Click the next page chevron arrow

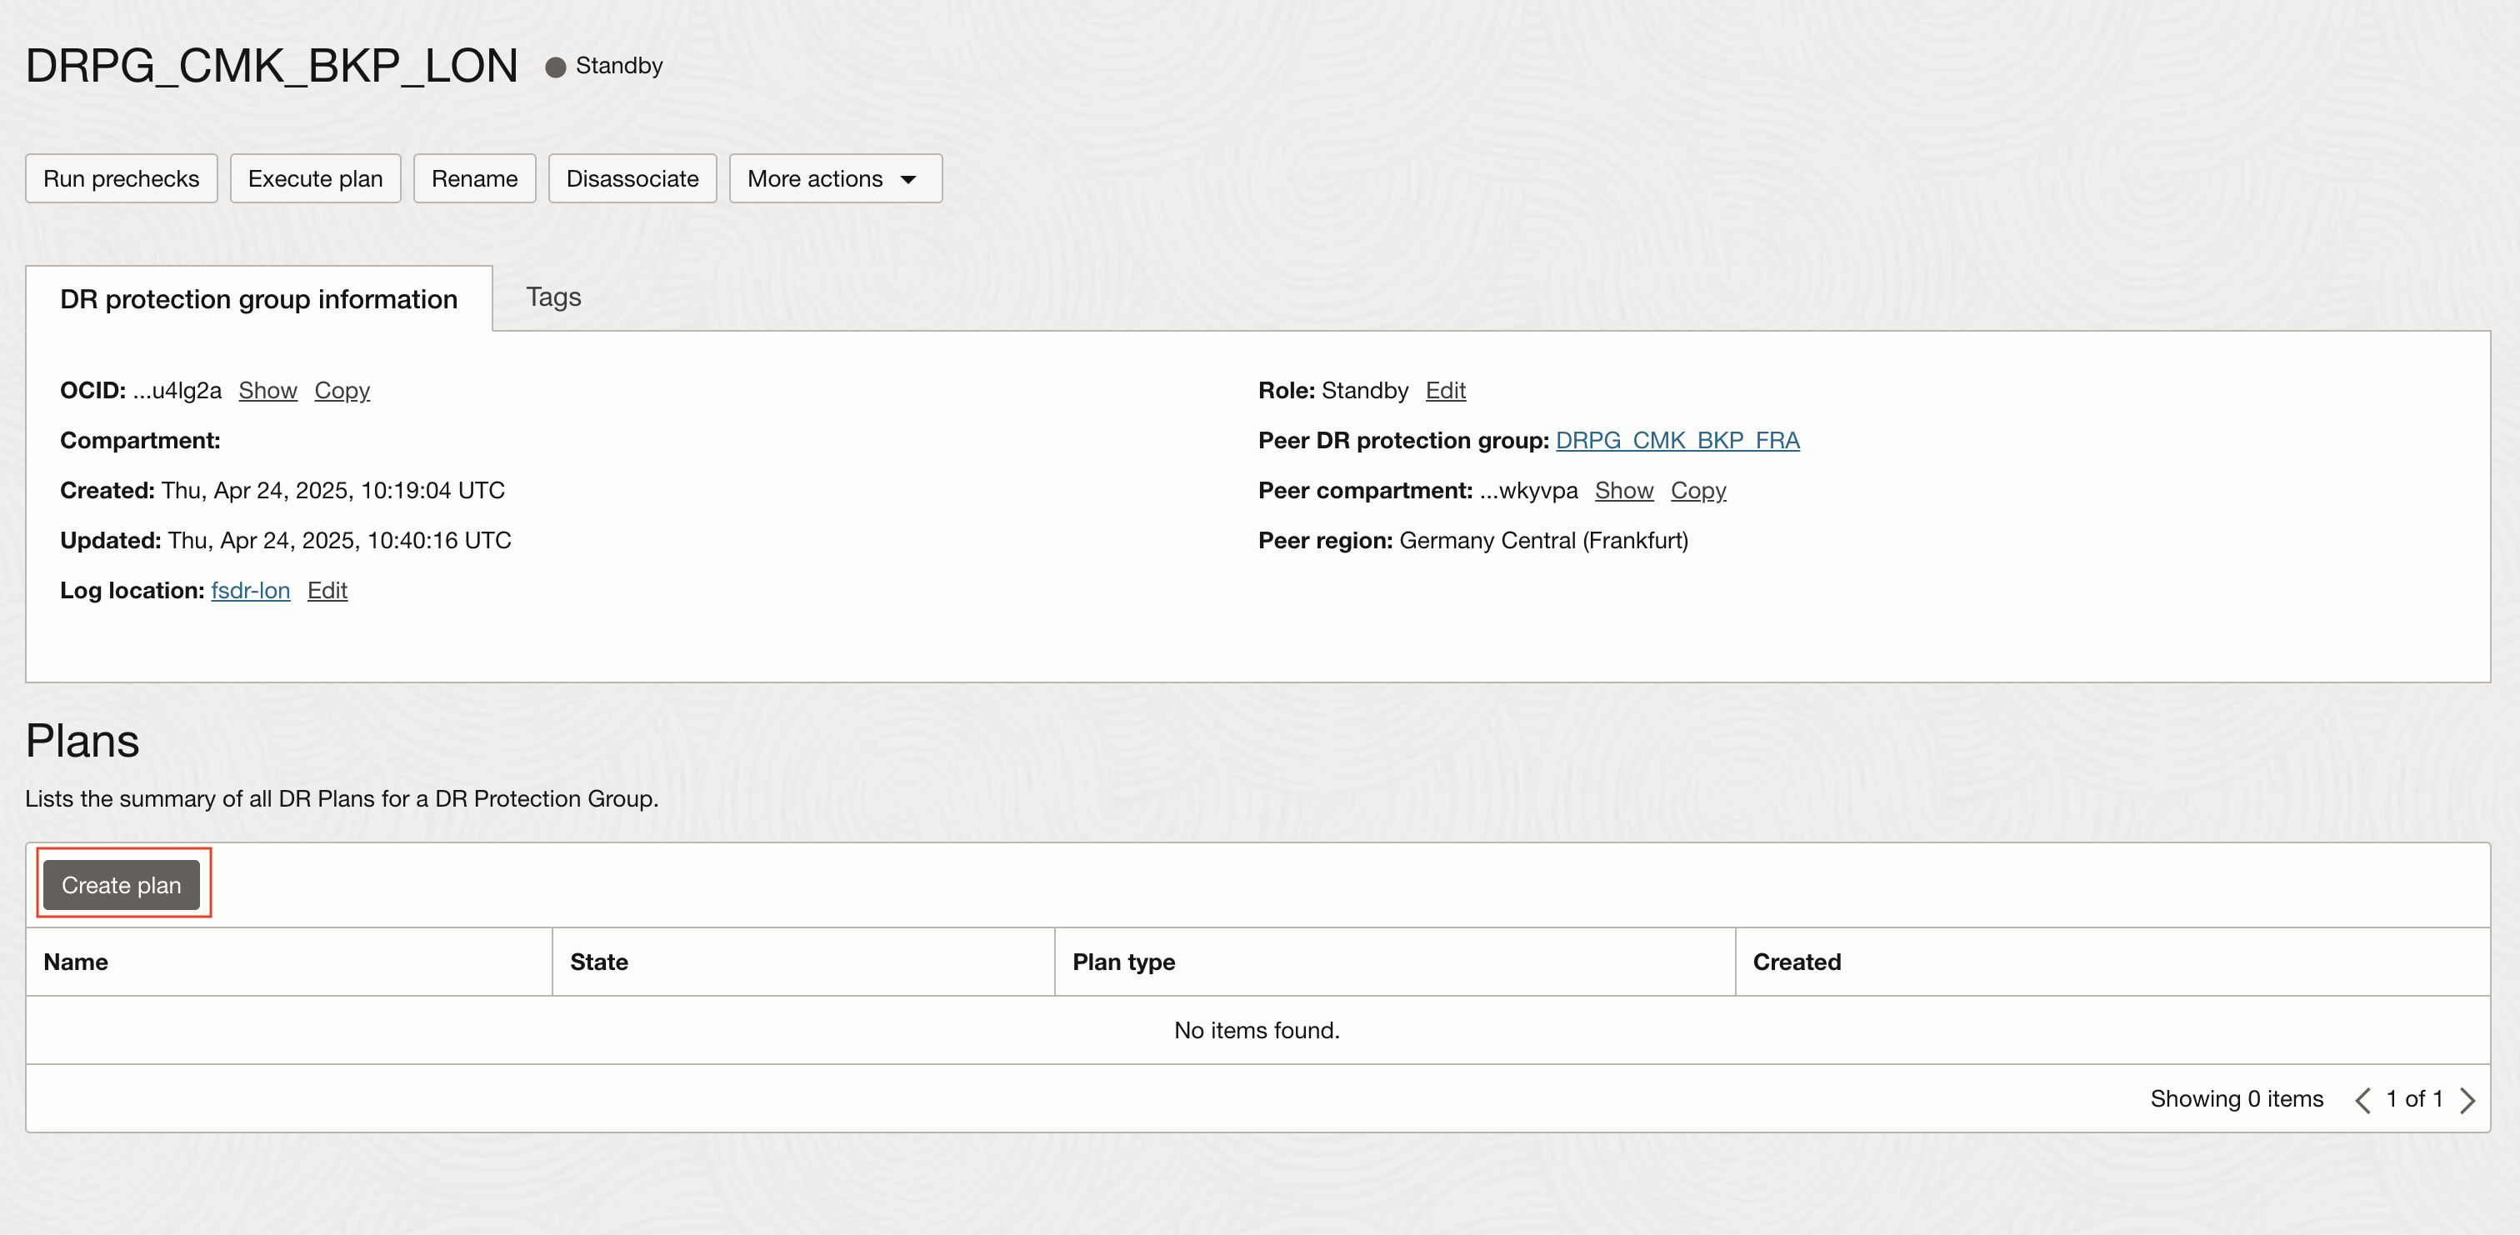click(2467, 1100)
